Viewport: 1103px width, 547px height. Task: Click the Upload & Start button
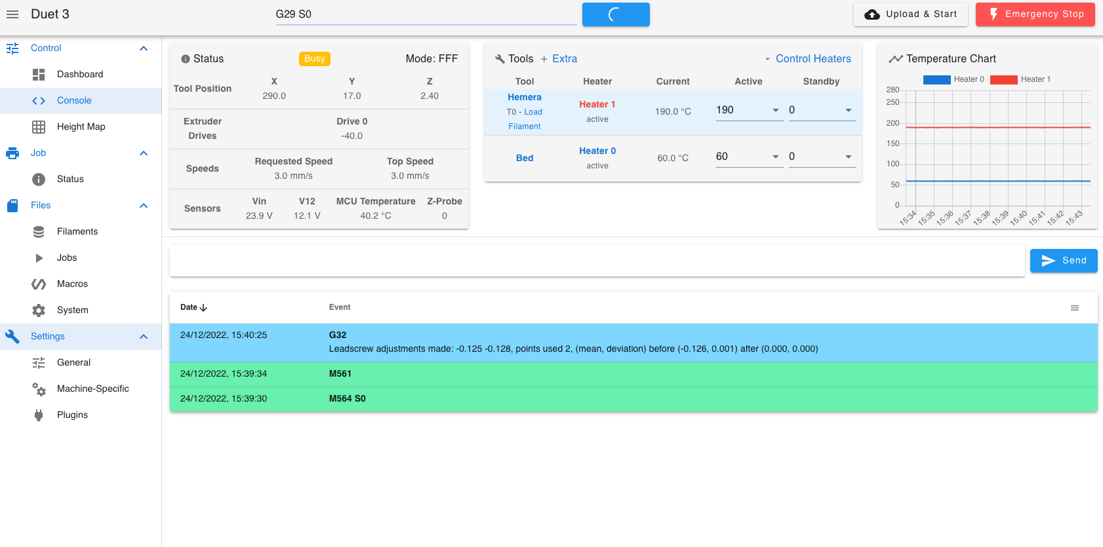(911, 14)
